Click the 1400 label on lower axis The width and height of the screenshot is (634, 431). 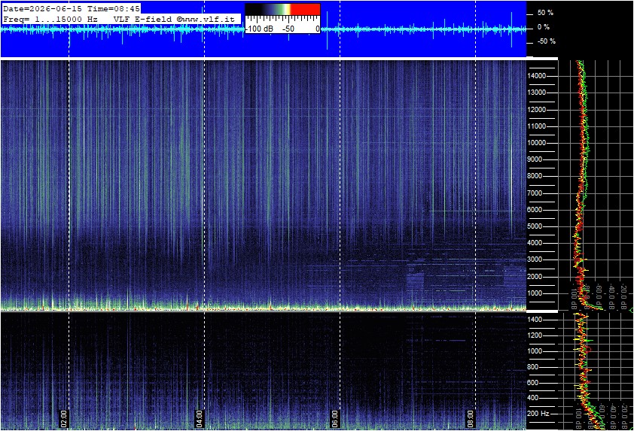[535, 320]
